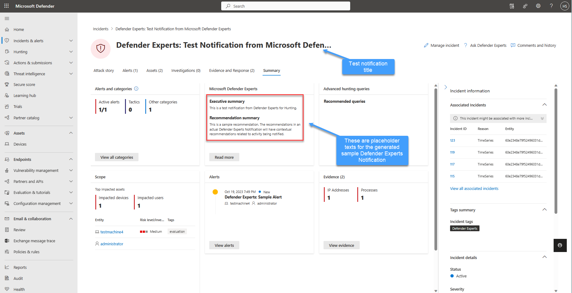Open the Evidence and Response (2) tab
This screenshot has height=293, width=572.
click(232, 71)
